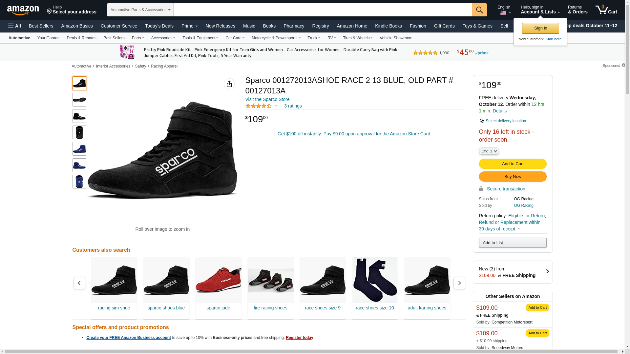Open the Qty quantity dropdown

tap(489, 151)
